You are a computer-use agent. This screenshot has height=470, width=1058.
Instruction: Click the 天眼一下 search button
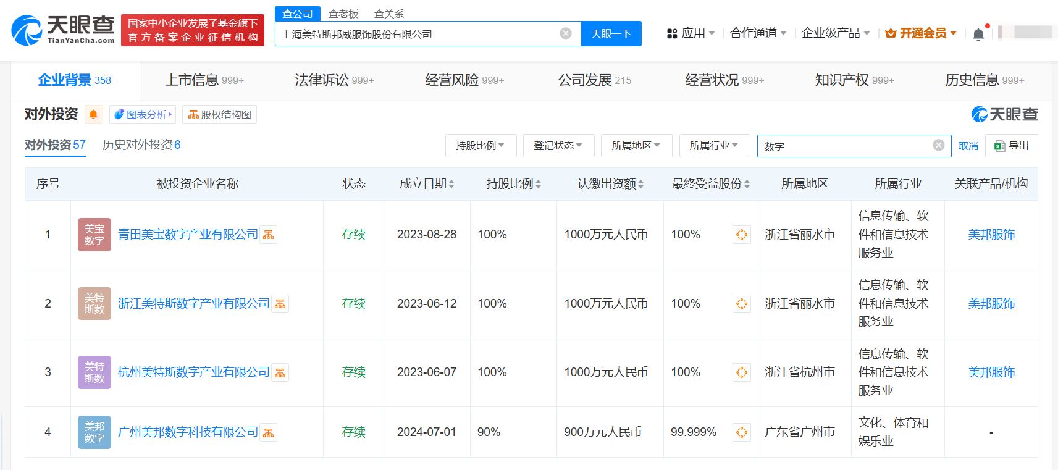pyautogui.click(x=611, y=33)
